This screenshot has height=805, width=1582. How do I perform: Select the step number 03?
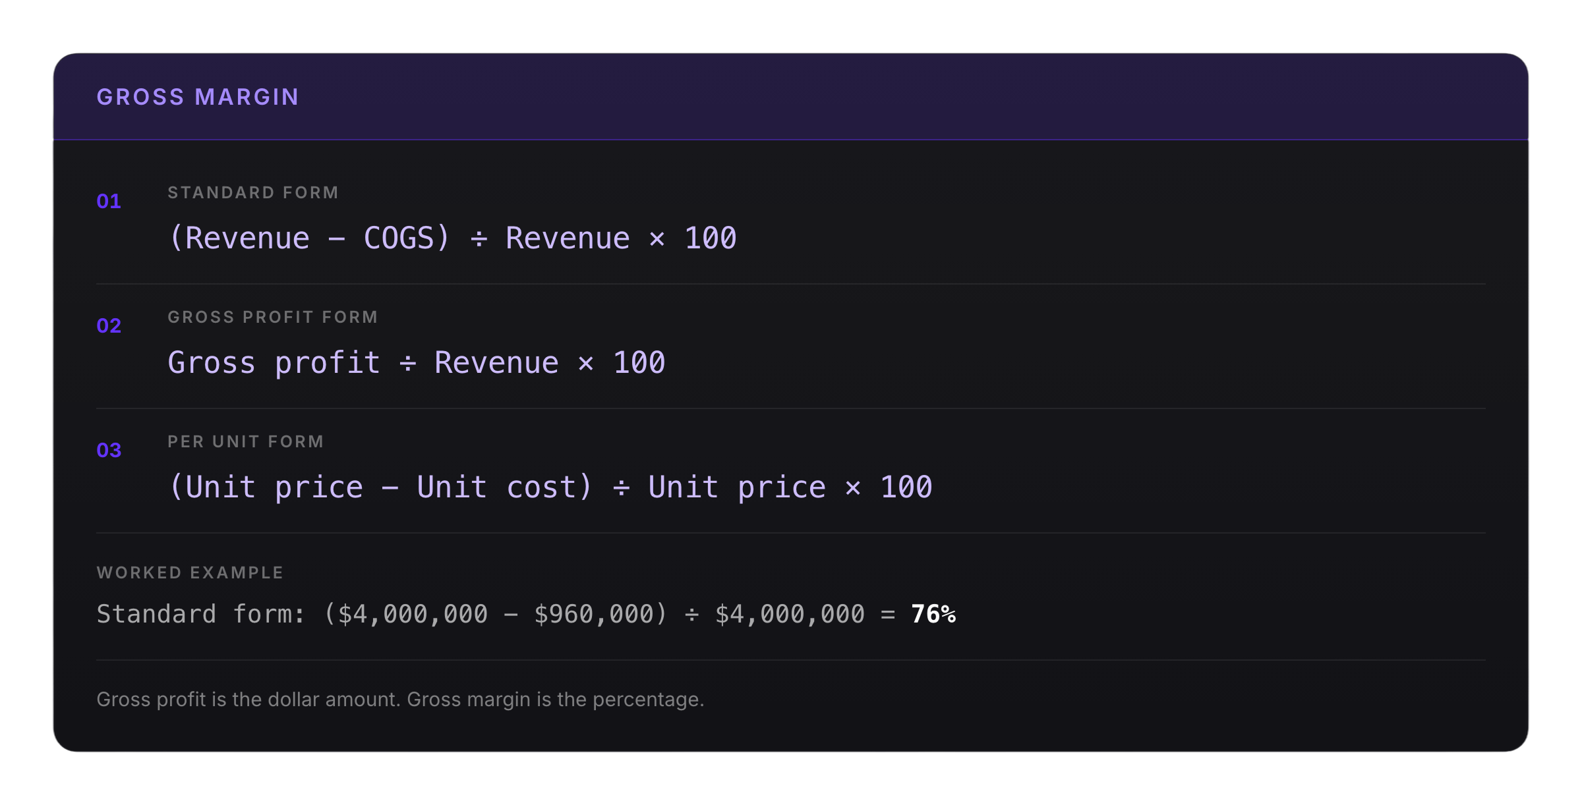coord(109,450)
